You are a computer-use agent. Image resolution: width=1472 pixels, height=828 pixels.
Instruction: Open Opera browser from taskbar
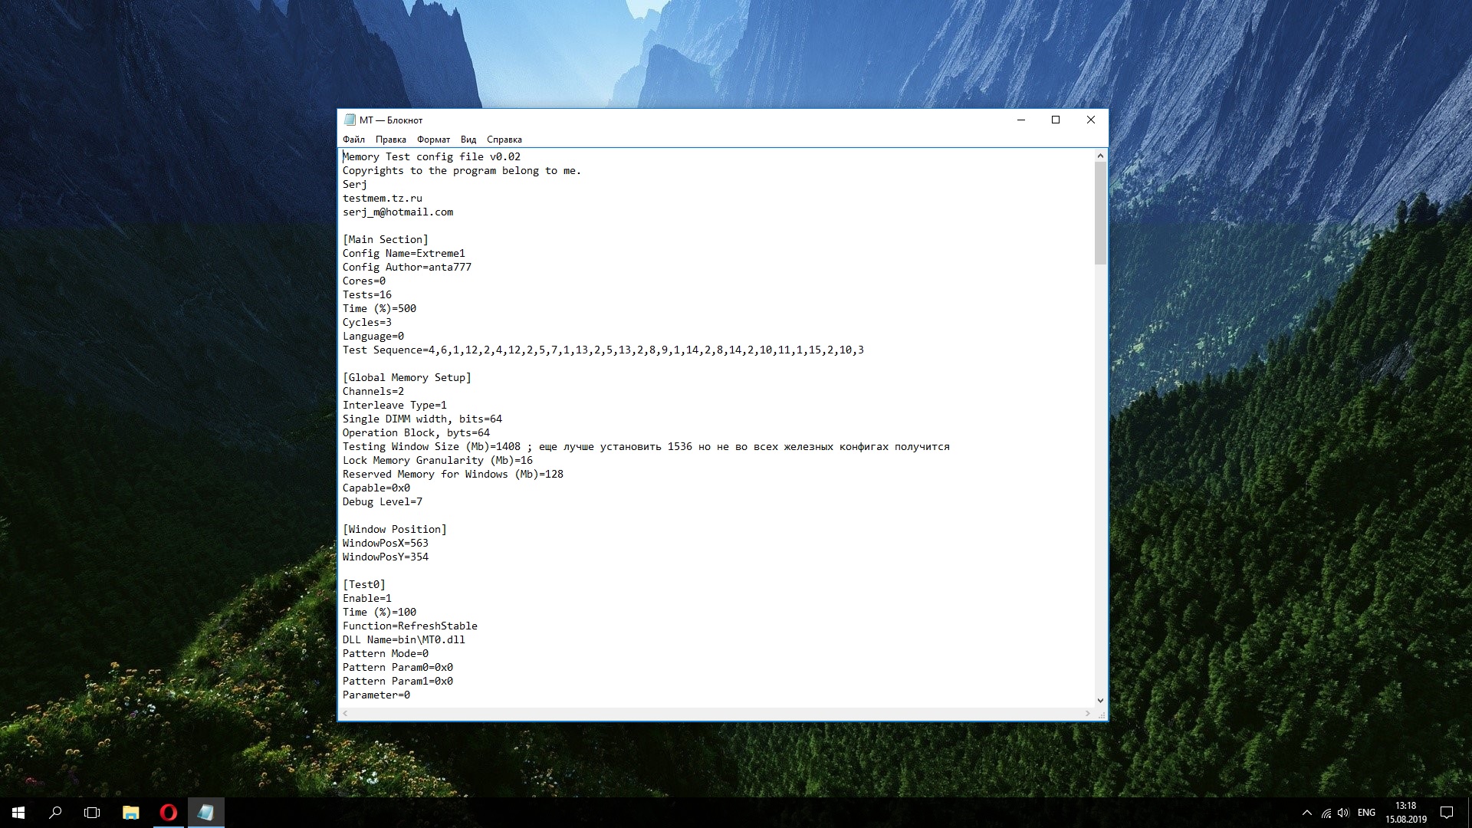coord(168,813)
